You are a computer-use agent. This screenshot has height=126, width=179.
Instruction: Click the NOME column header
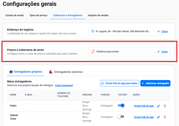coord(13,95)
